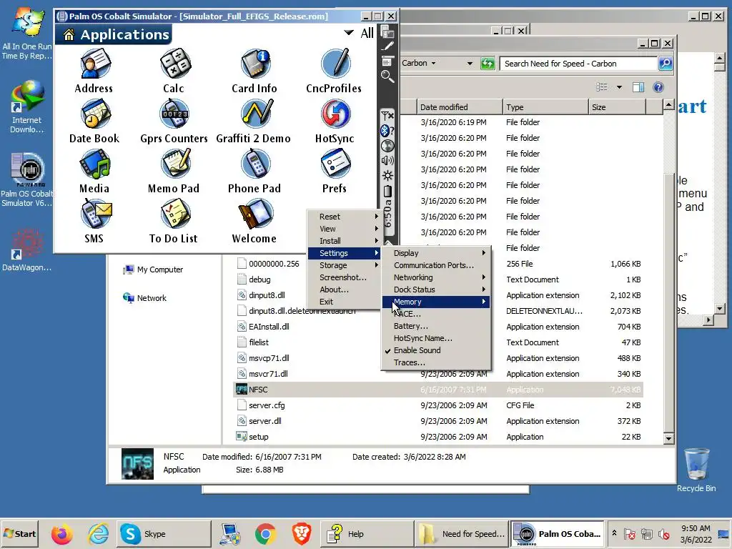This screenshot has height=549, width=732.
Task: Open the Prefs application
Action: click(335, 172)
